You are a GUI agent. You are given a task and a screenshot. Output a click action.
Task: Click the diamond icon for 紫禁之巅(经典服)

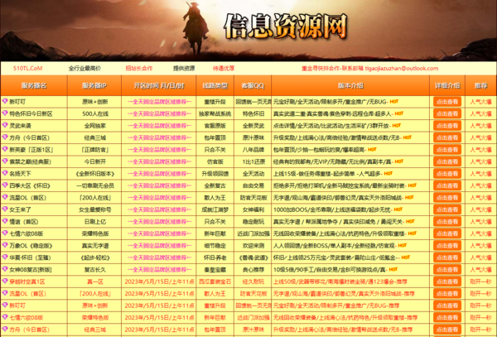(5, 162)
